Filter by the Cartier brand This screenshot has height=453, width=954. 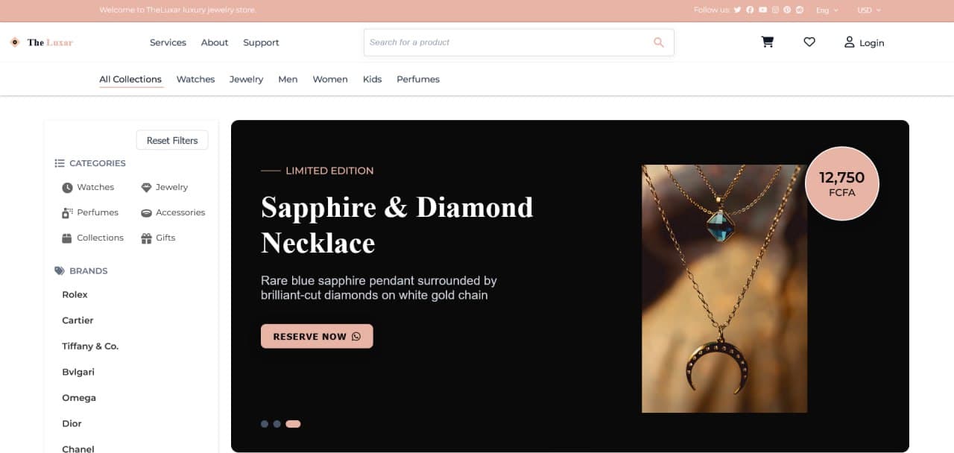click(78, 320)
